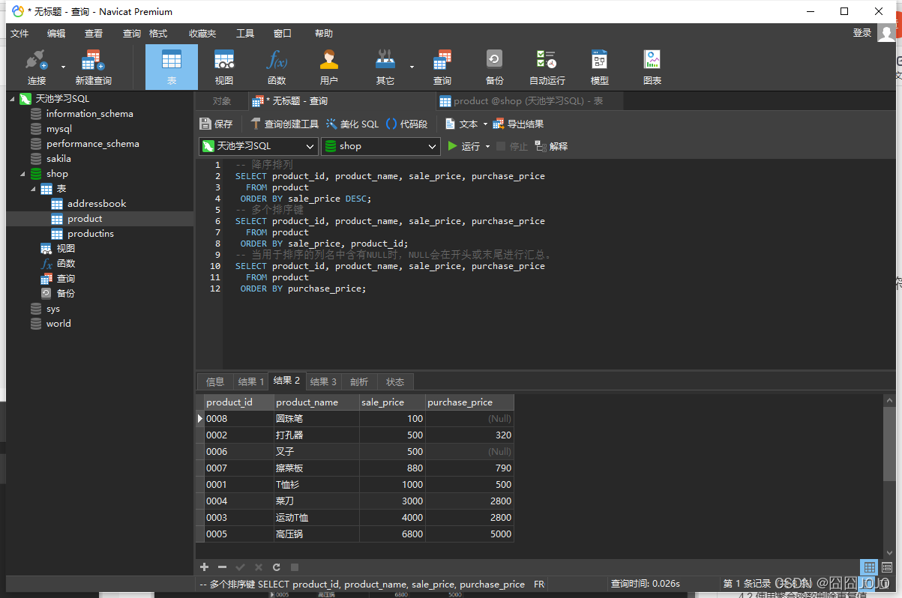Select the addressbook table in tree
The height and width of the screenshot is (598, 902).
click(x=97, y=204)
